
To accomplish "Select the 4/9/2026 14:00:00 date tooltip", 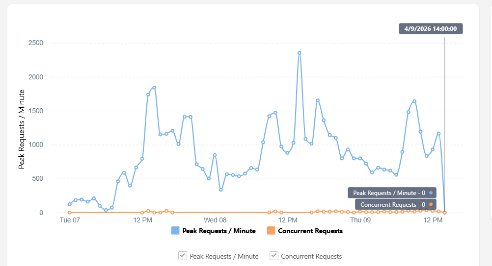I will click(x=431, y=28).
